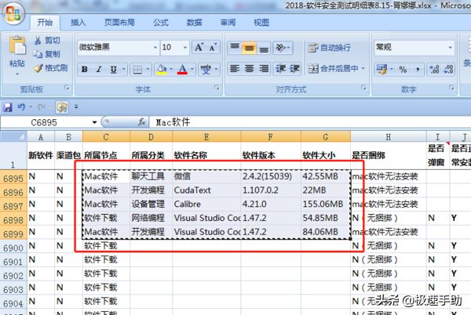
Task: Open accounting number format icon
Action: (382, 70)
